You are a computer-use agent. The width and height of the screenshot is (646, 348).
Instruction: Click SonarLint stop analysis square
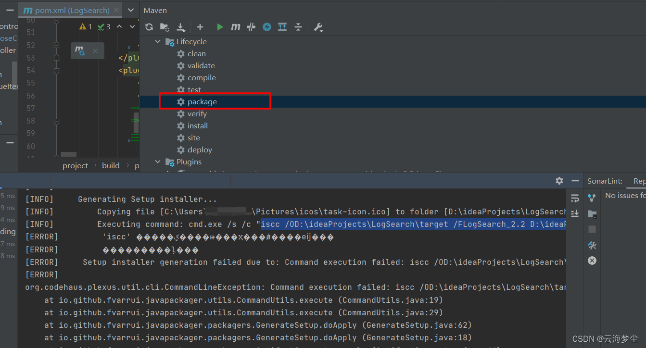592,229
